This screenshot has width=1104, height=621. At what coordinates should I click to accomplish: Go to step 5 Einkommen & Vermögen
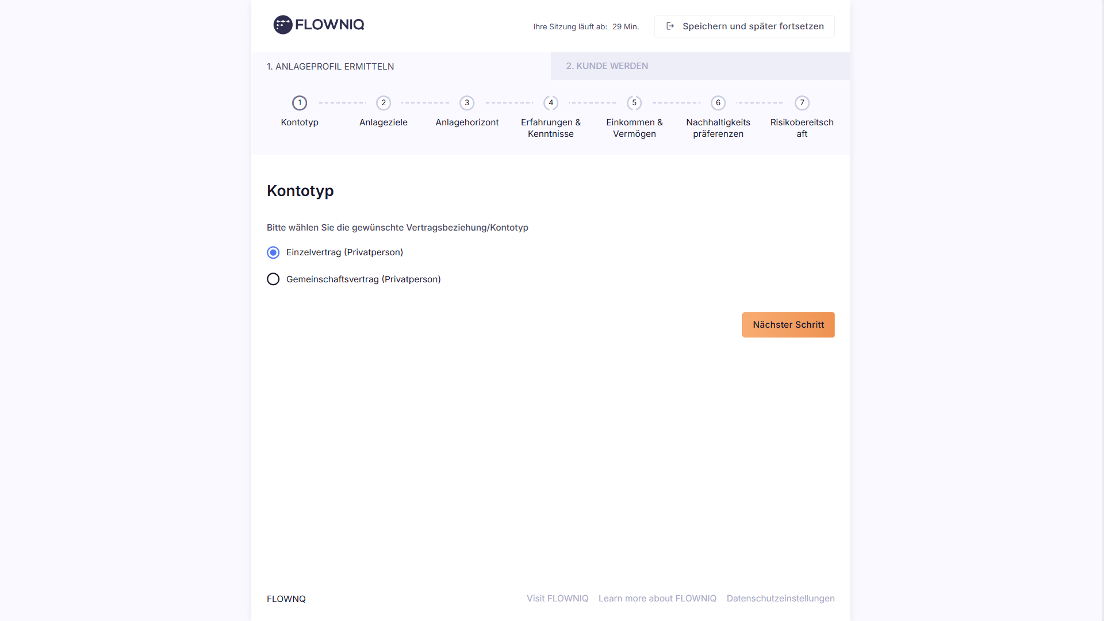click(x=634, y=103)
